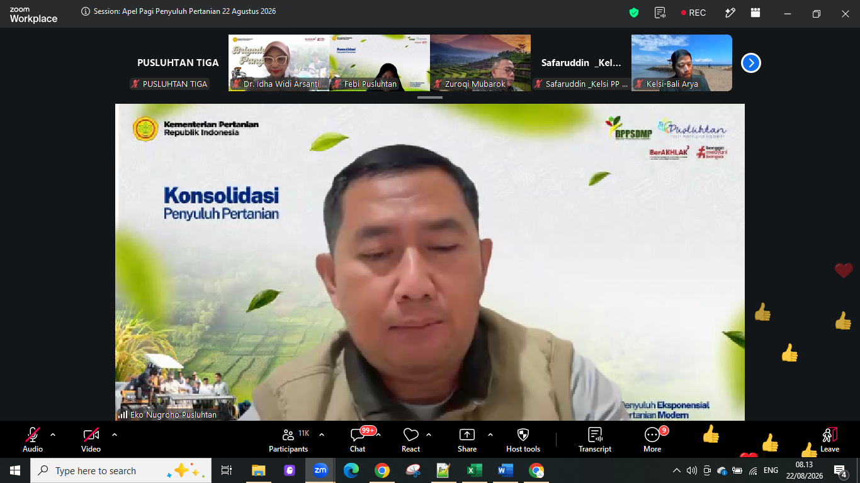This screenshot has width=860, height=483.
Task: Unmute microphone with Audio button
Action: coord(33,439)
